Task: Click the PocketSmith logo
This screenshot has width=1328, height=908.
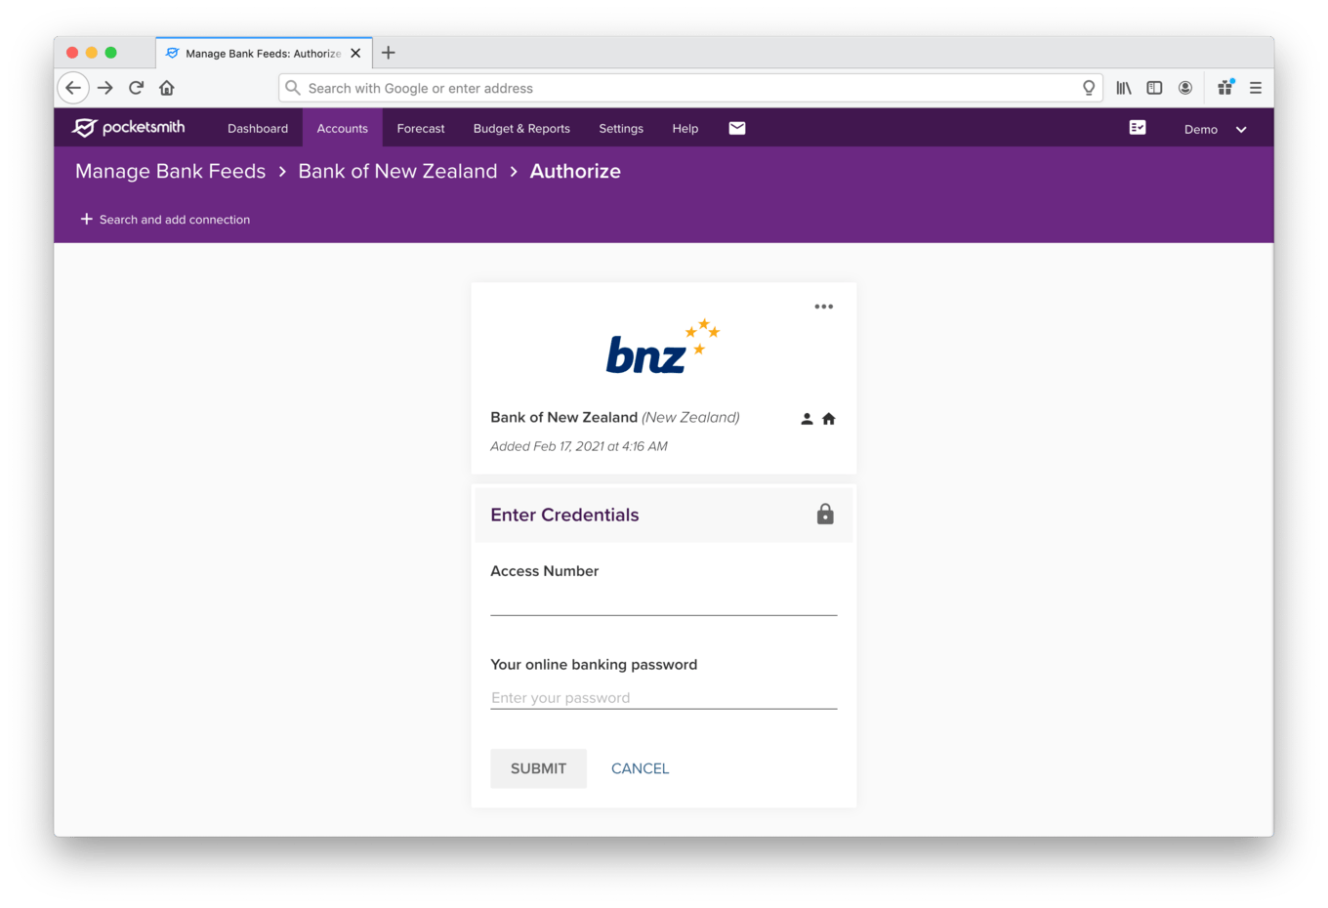Action: pos(126,127)
